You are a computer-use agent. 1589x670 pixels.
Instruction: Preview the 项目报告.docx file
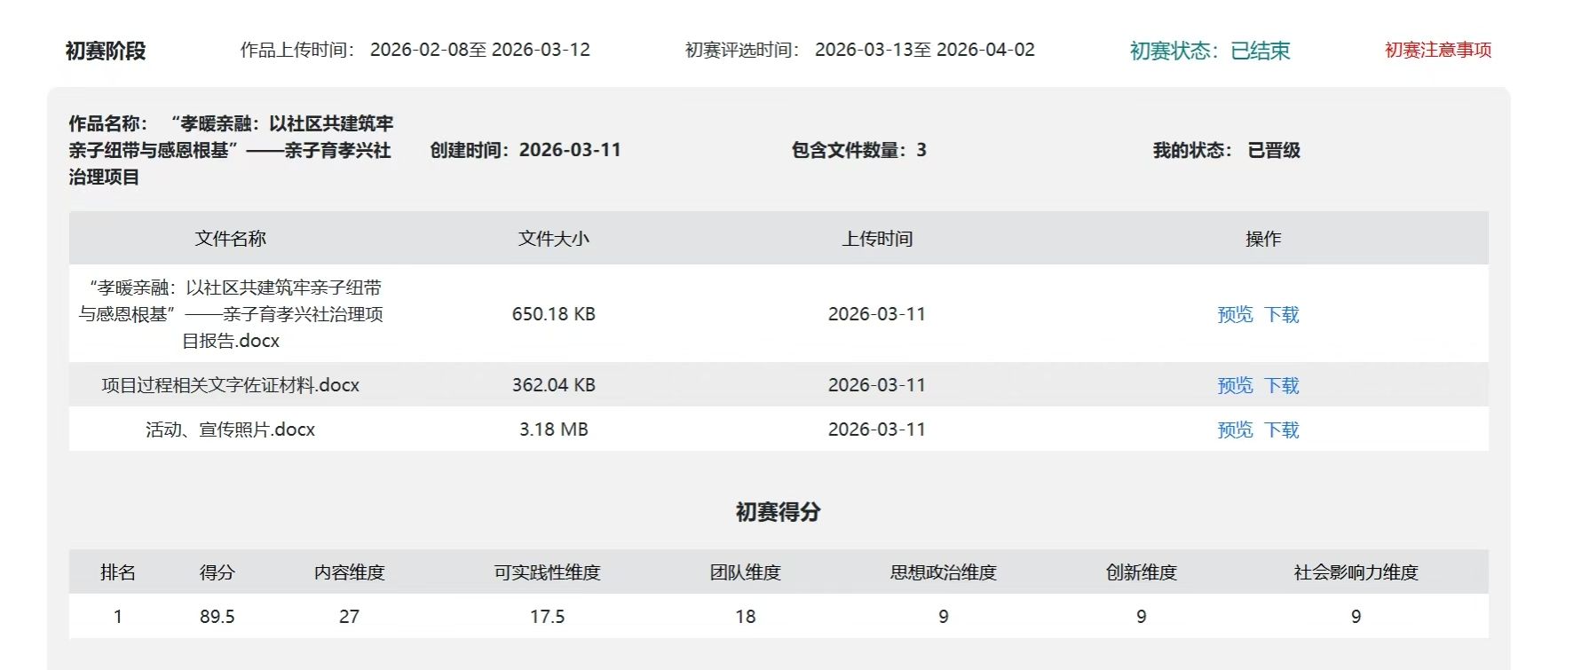coord(1235,314)
